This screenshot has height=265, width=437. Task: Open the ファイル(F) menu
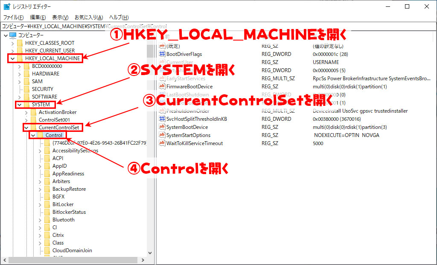coord(13,17)
